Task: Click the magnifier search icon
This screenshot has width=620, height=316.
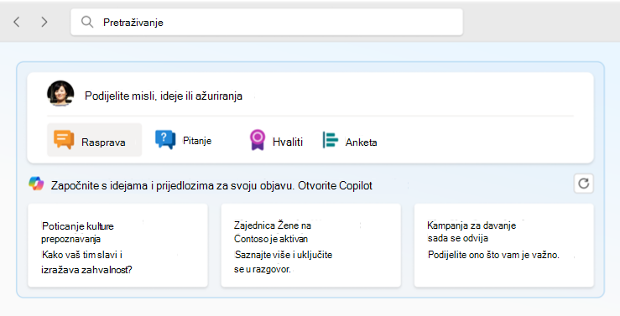Action: (x=87, y=22)
